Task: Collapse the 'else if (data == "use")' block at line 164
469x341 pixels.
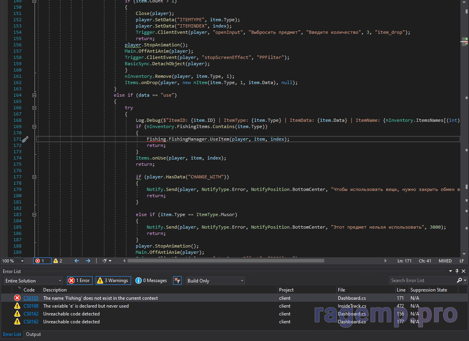Action: pos(34,95)
